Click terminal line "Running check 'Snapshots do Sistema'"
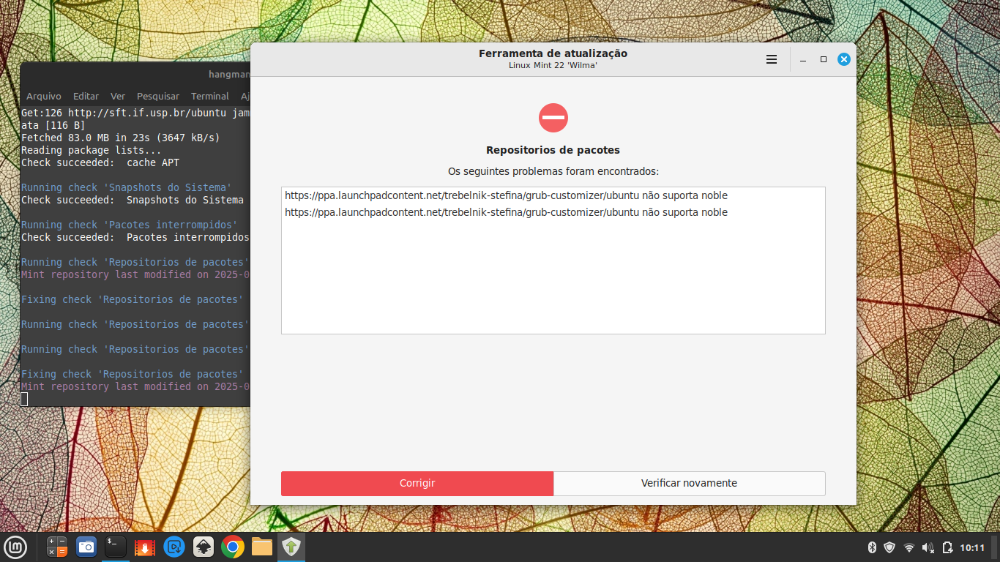The height and width of the screenshot is (562, 1000). [x=126, y=187]
